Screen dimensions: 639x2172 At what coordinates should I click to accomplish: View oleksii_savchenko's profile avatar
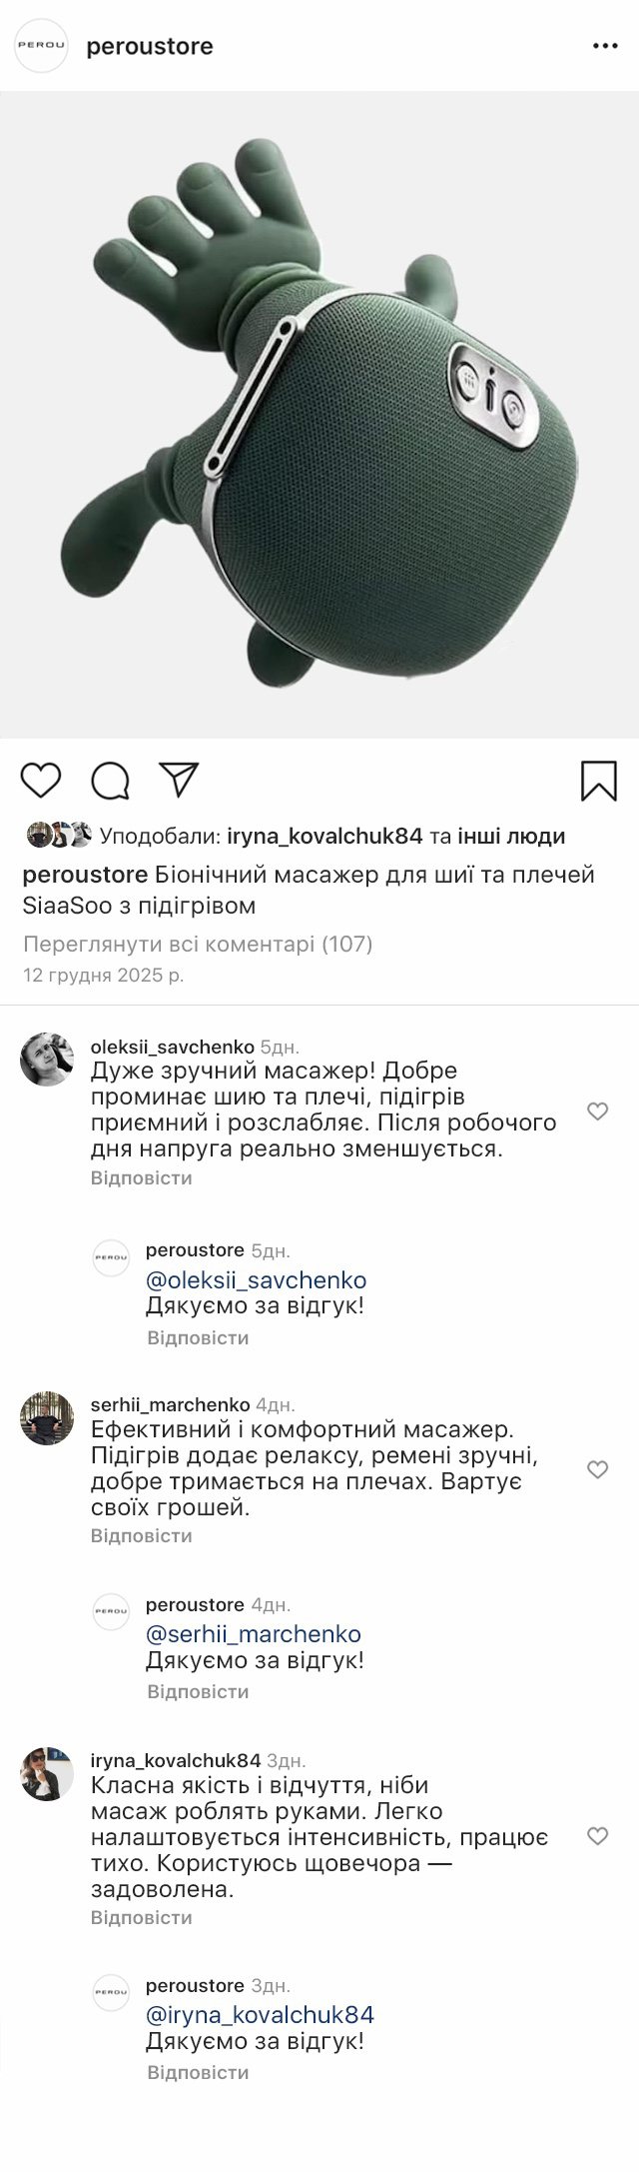[x=47, y=1060]
